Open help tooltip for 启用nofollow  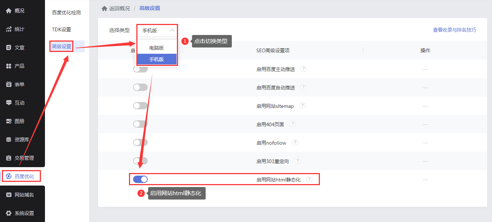[295, 142]
